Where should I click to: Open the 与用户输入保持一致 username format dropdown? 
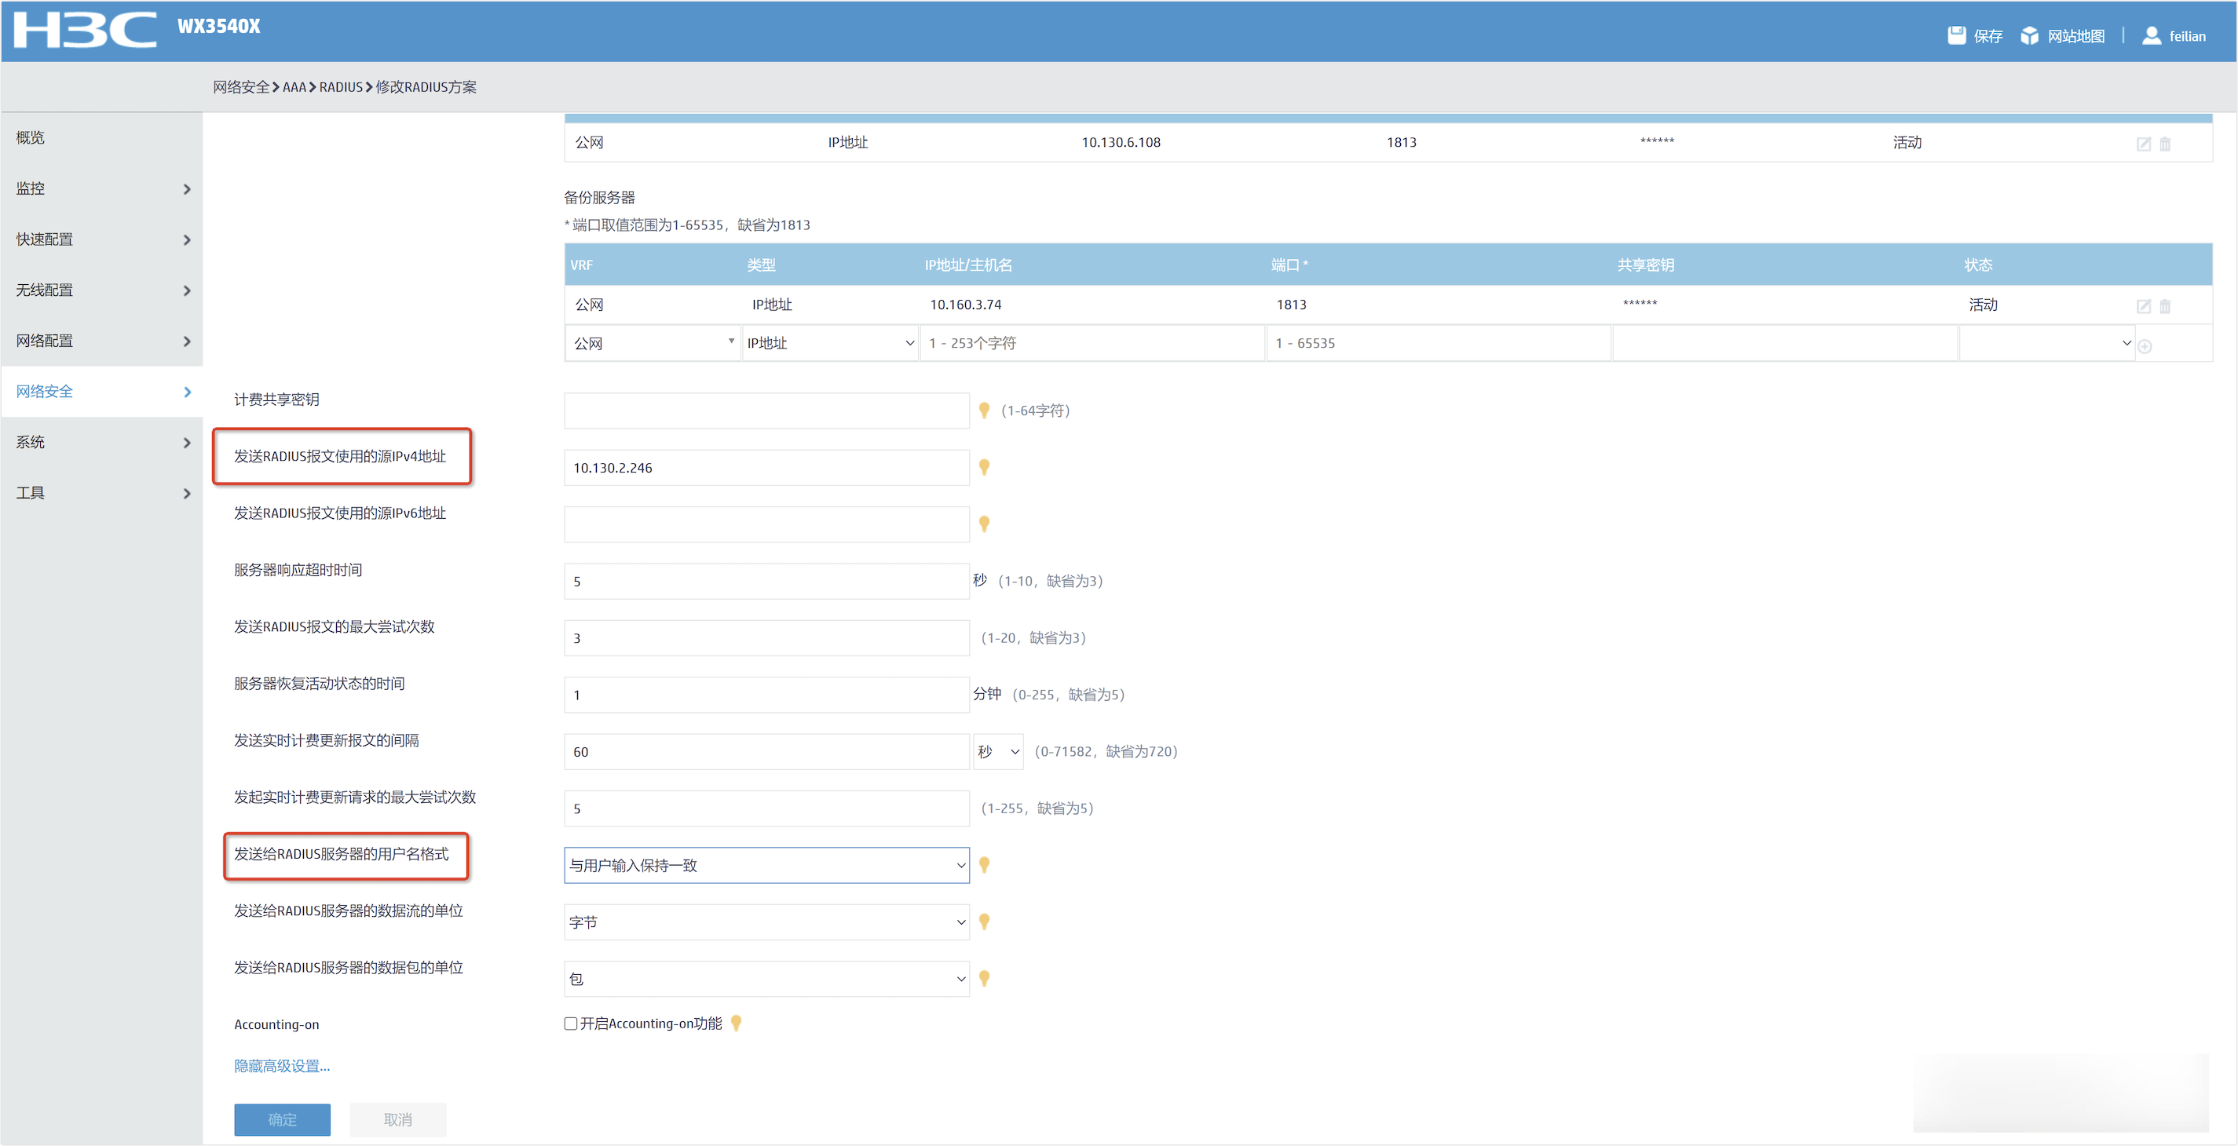(766, 865)
